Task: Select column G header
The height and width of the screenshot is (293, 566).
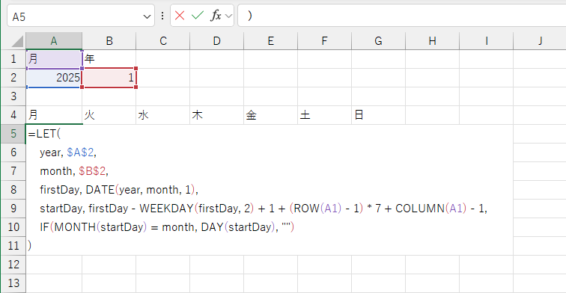Action: point(378,41)
